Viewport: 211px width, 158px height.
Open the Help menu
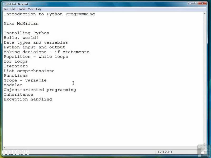pos(39,9)
